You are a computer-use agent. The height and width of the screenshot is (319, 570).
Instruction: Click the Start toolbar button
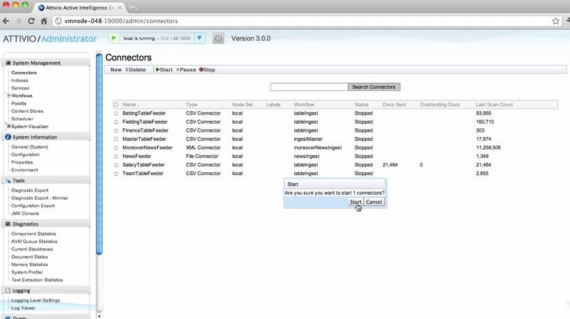coord(164,70)
